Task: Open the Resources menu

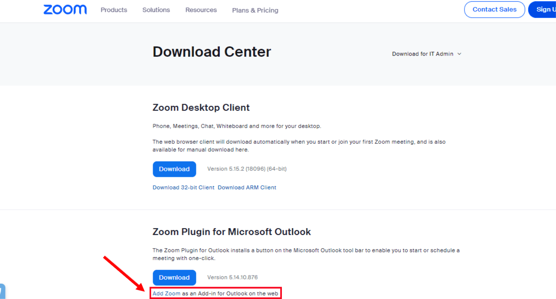Action: pos(201,10)
